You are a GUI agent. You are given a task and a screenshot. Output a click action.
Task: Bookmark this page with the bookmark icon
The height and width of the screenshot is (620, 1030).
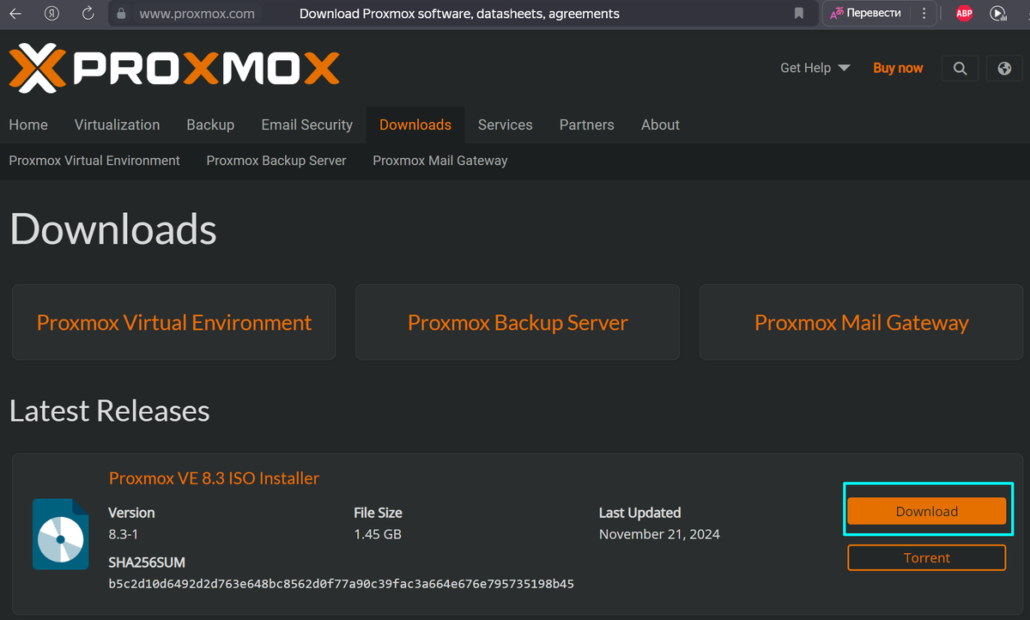pyautogui.click(x=799, y=14)
